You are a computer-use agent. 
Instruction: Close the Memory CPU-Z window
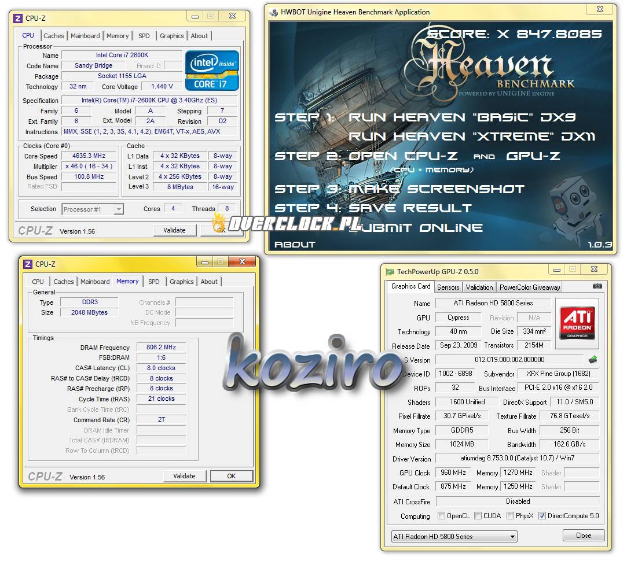click(242, 262)
